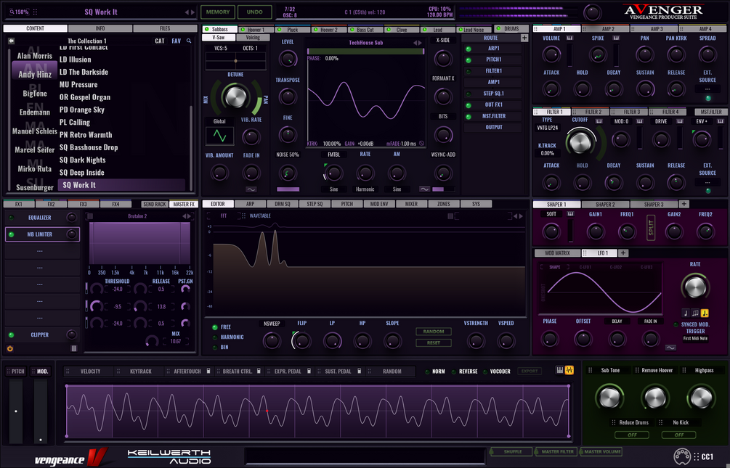The height and width of the screenshot is (468, 730).
Task: Click the Keilwerth Audio logo
Action: [169, 456]
